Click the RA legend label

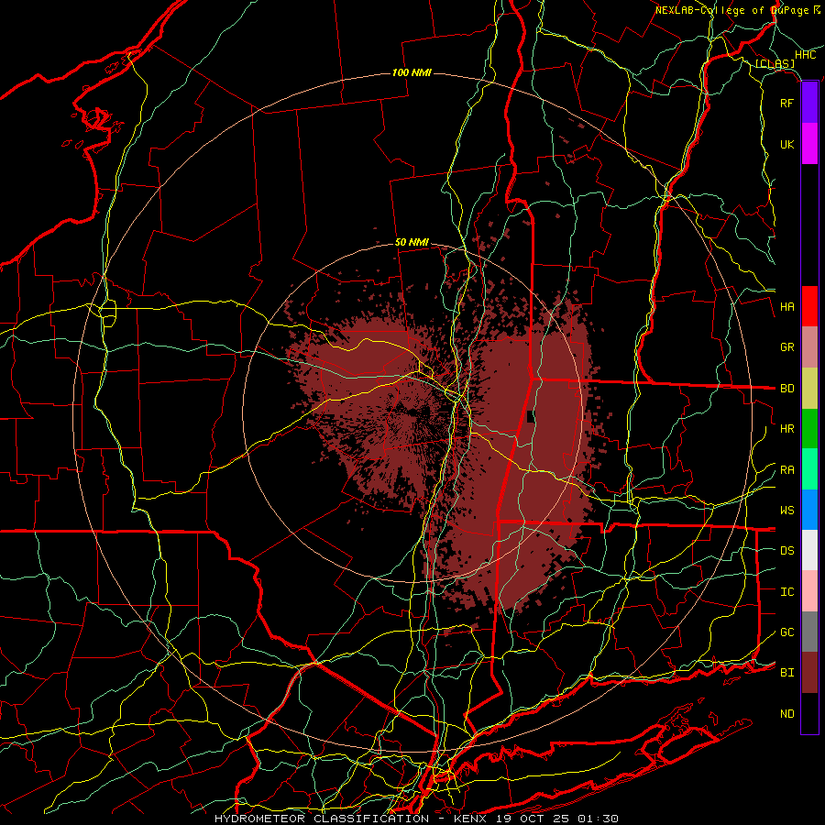coord(786,469)
